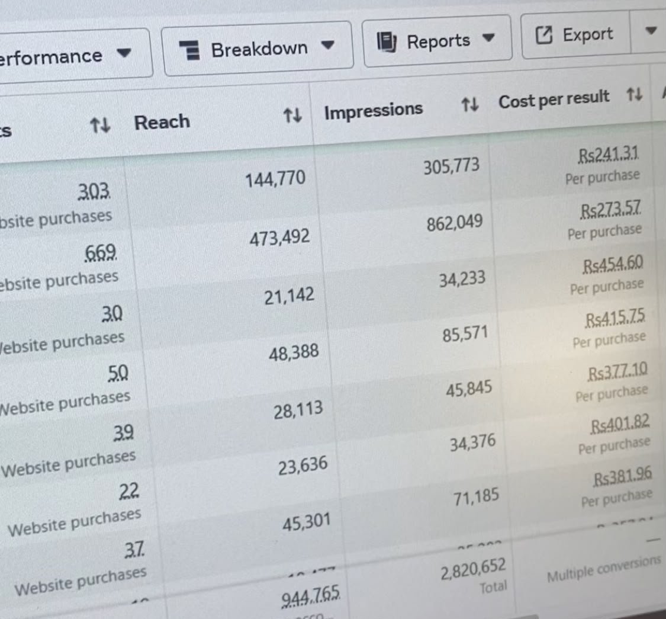The height and width of the screenshot is (619, 666).
Task: Click the Rs454.60 cost per purchase
Action: tap(613, 264)
